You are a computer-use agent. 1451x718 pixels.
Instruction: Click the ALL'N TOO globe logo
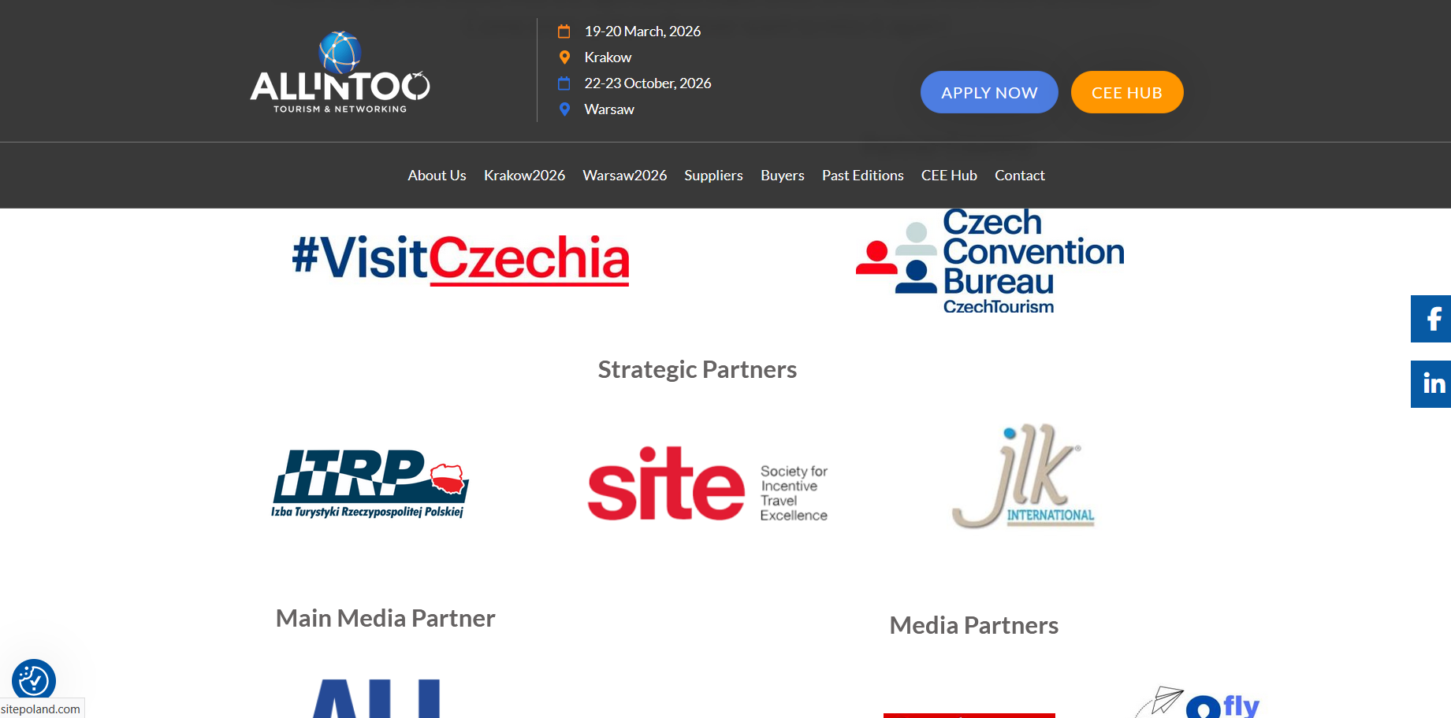[340, 72]
